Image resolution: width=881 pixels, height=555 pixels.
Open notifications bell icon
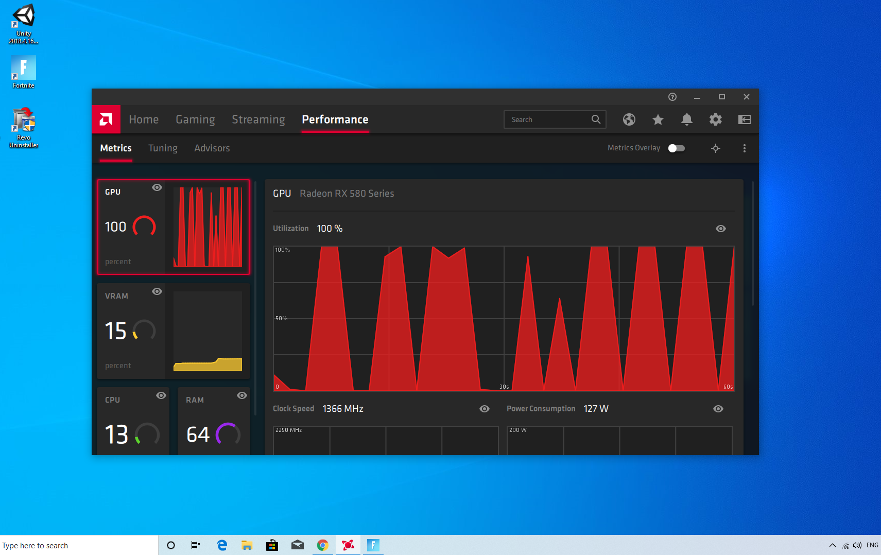point(686,119)
